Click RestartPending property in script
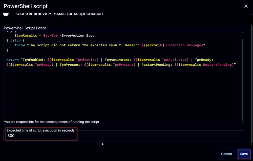Viewport: 253px width, 161px height. (x=217, y=65)
